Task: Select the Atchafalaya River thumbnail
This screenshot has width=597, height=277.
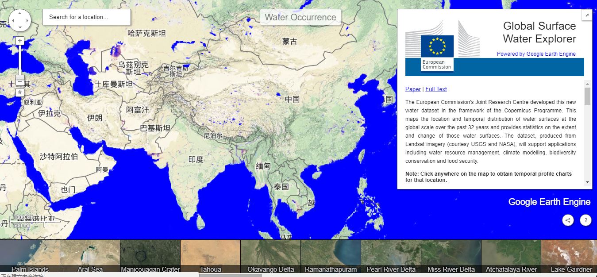Action: (x=511, y=256)
